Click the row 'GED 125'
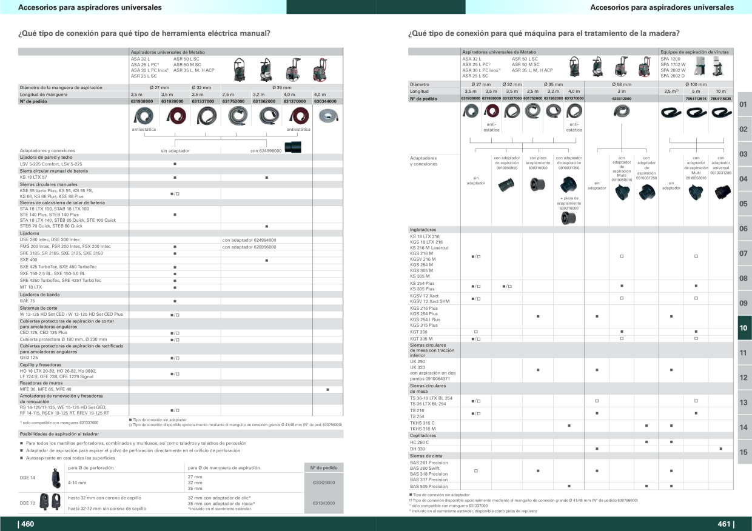The height and width of the screenshot is (531, 752). [181, 358]
